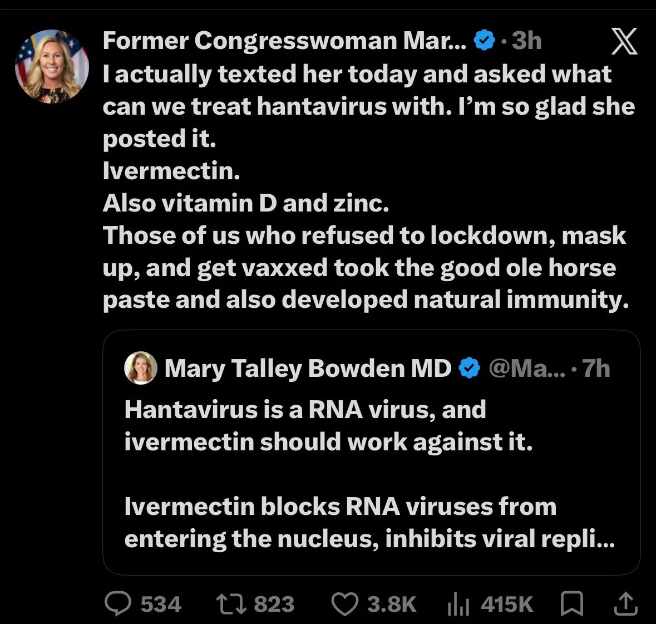
Task: Click the 534 replies count
Action: [x=161, y=605]
